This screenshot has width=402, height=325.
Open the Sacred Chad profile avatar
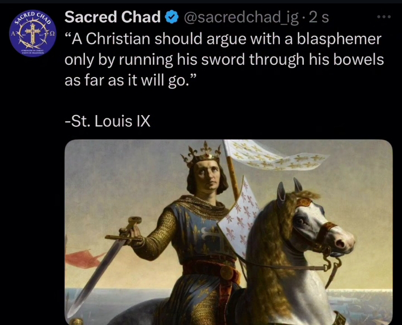pos(32,34)
